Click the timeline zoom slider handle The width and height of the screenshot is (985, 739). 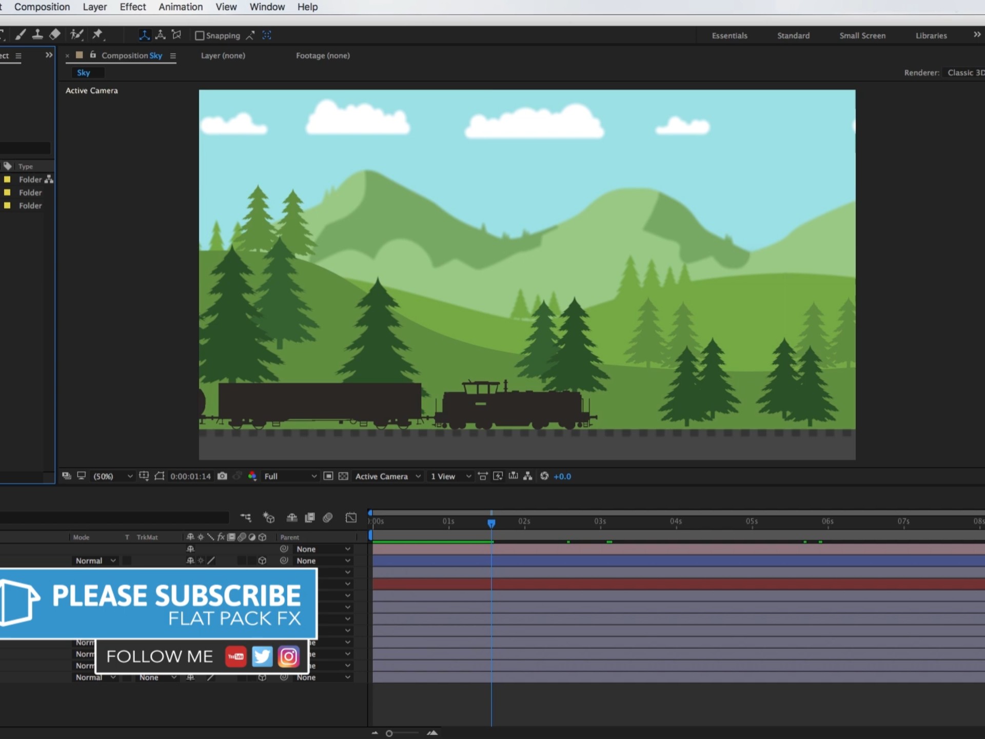[x=389, y=733]
